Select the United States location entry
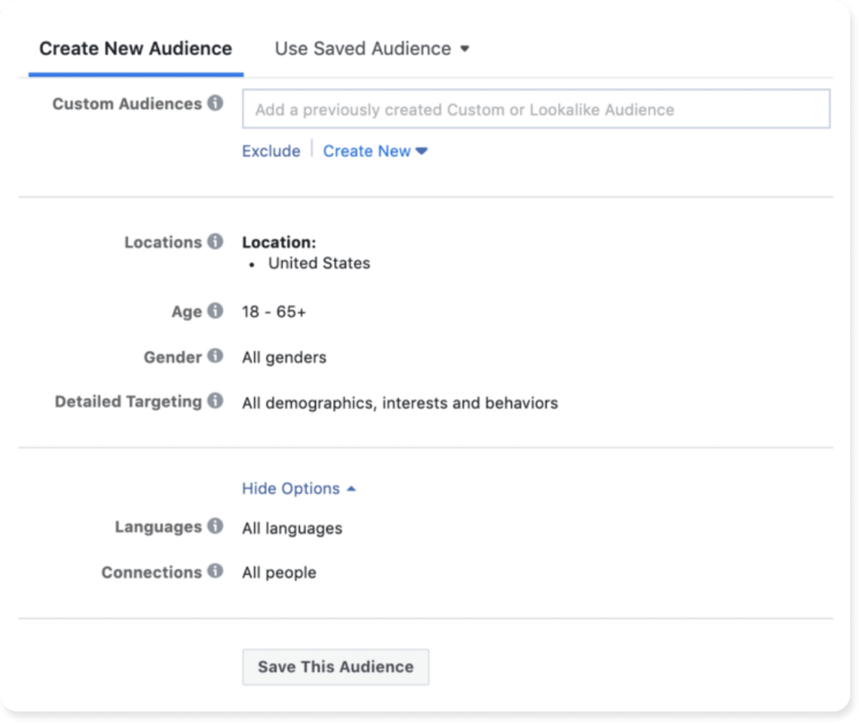859x723 pixels. [319, 263]
